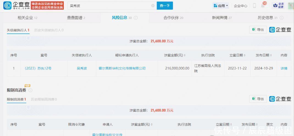This screenshot has width=294, height=136.
Task: View 详情 for the first case row
Action: coord(284,68)
